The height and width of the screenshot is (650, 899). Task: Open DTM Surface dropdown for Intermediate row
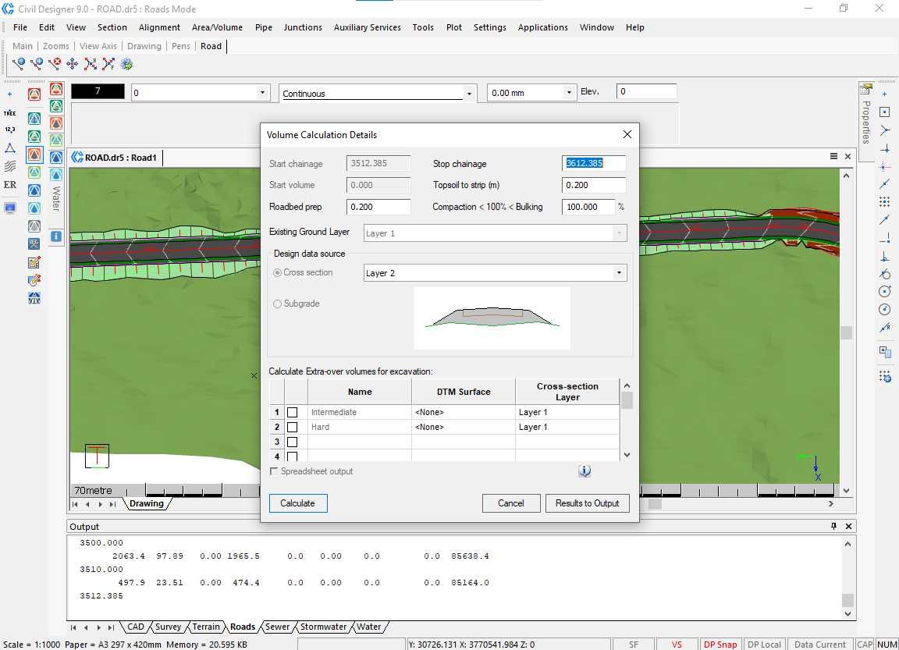click(464, 412)
